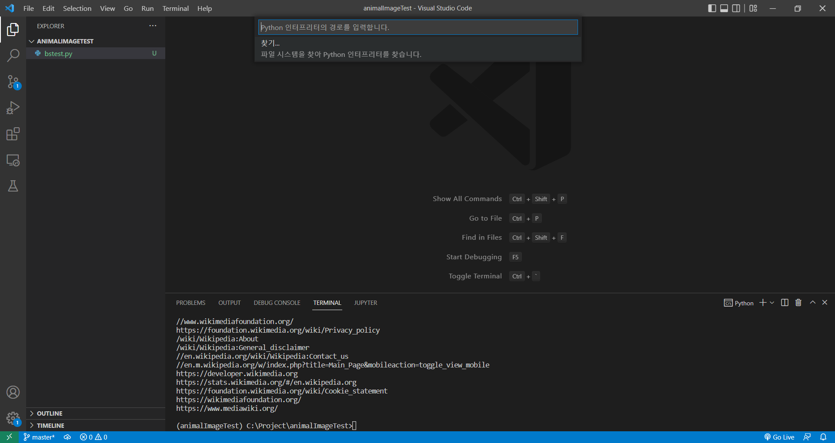835x443 pixels.
Task: Open the Extensions view
Action: click(x=13, y=134)
